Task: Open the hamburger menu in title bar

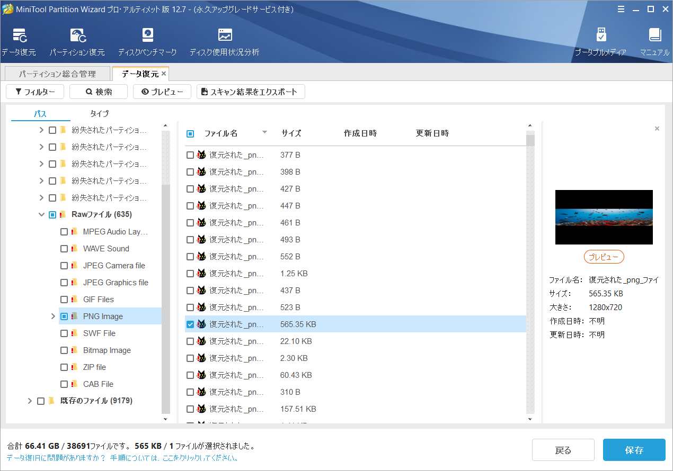Action: pos(621,9)
